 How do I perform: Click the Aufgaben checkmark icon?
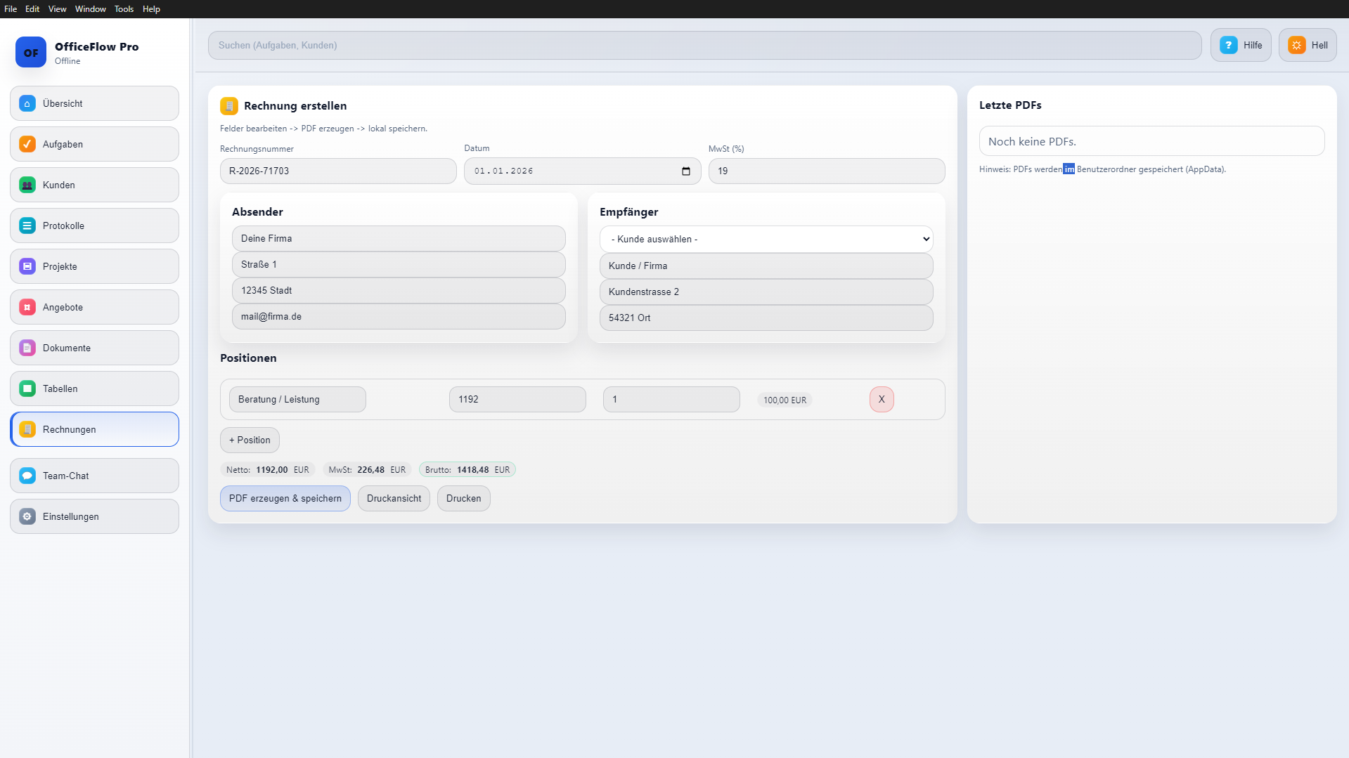(x=27, y=144)
